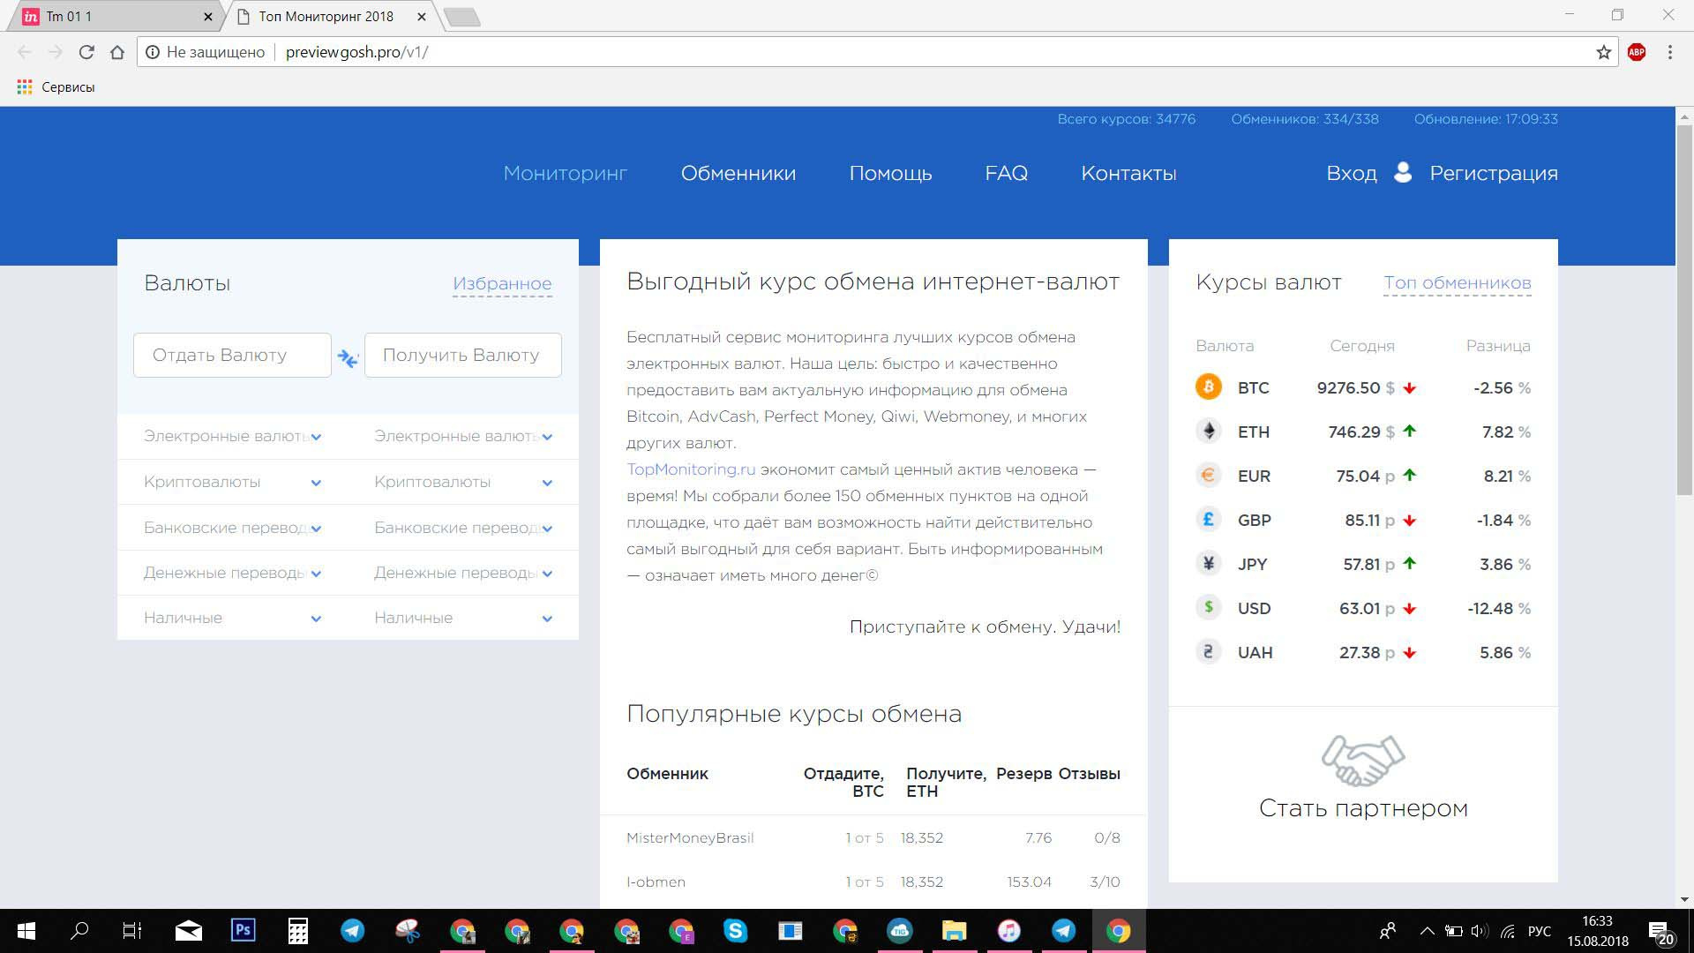Click the Получить Валюту input field
This screenshot has width=1694, height=953.
click(x=462, y=355)
